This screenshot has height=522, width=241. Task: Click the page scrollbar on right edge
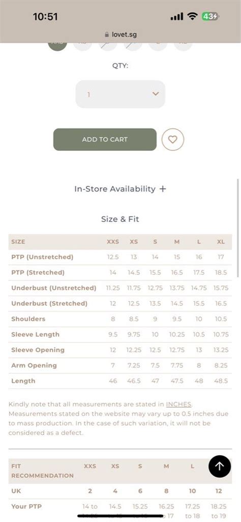tap(238, 228)
